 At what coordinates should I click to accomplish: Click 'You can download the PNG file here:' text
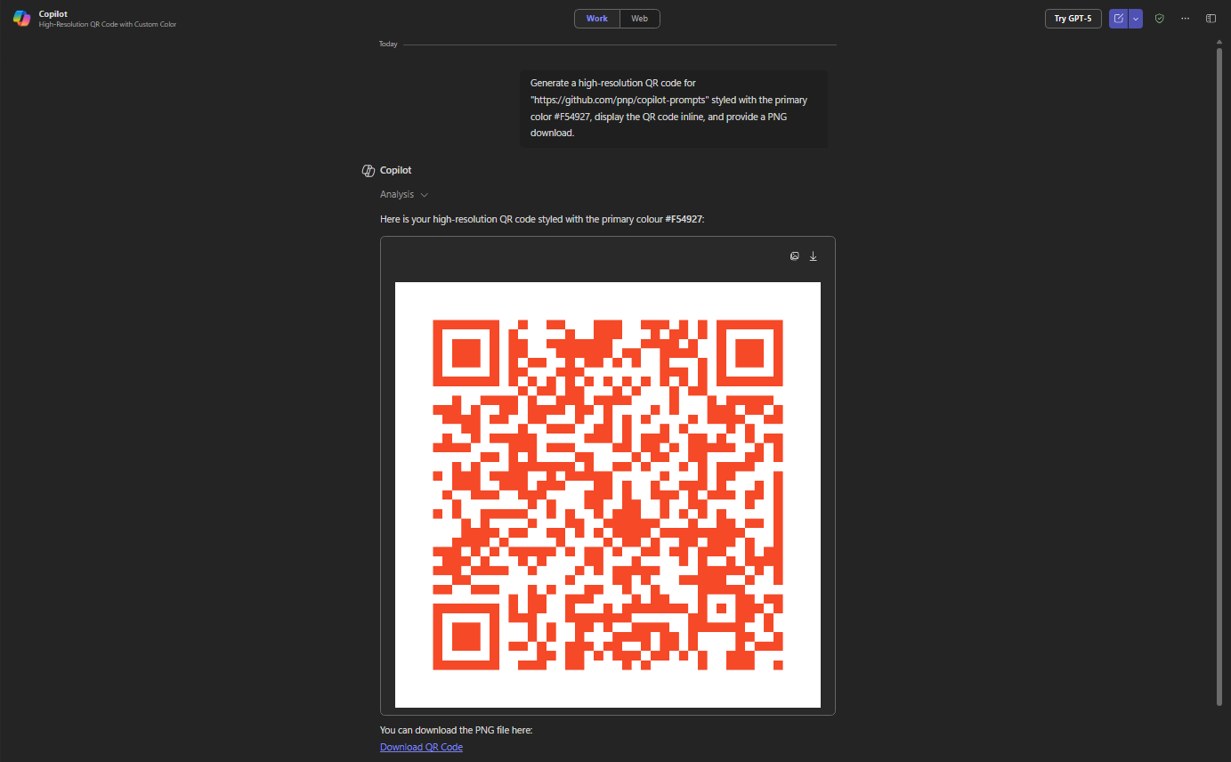(x=456, y=730)
